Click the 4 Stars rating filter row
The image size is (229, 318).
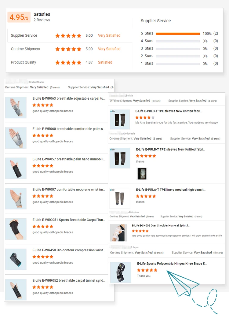(179, 41)
